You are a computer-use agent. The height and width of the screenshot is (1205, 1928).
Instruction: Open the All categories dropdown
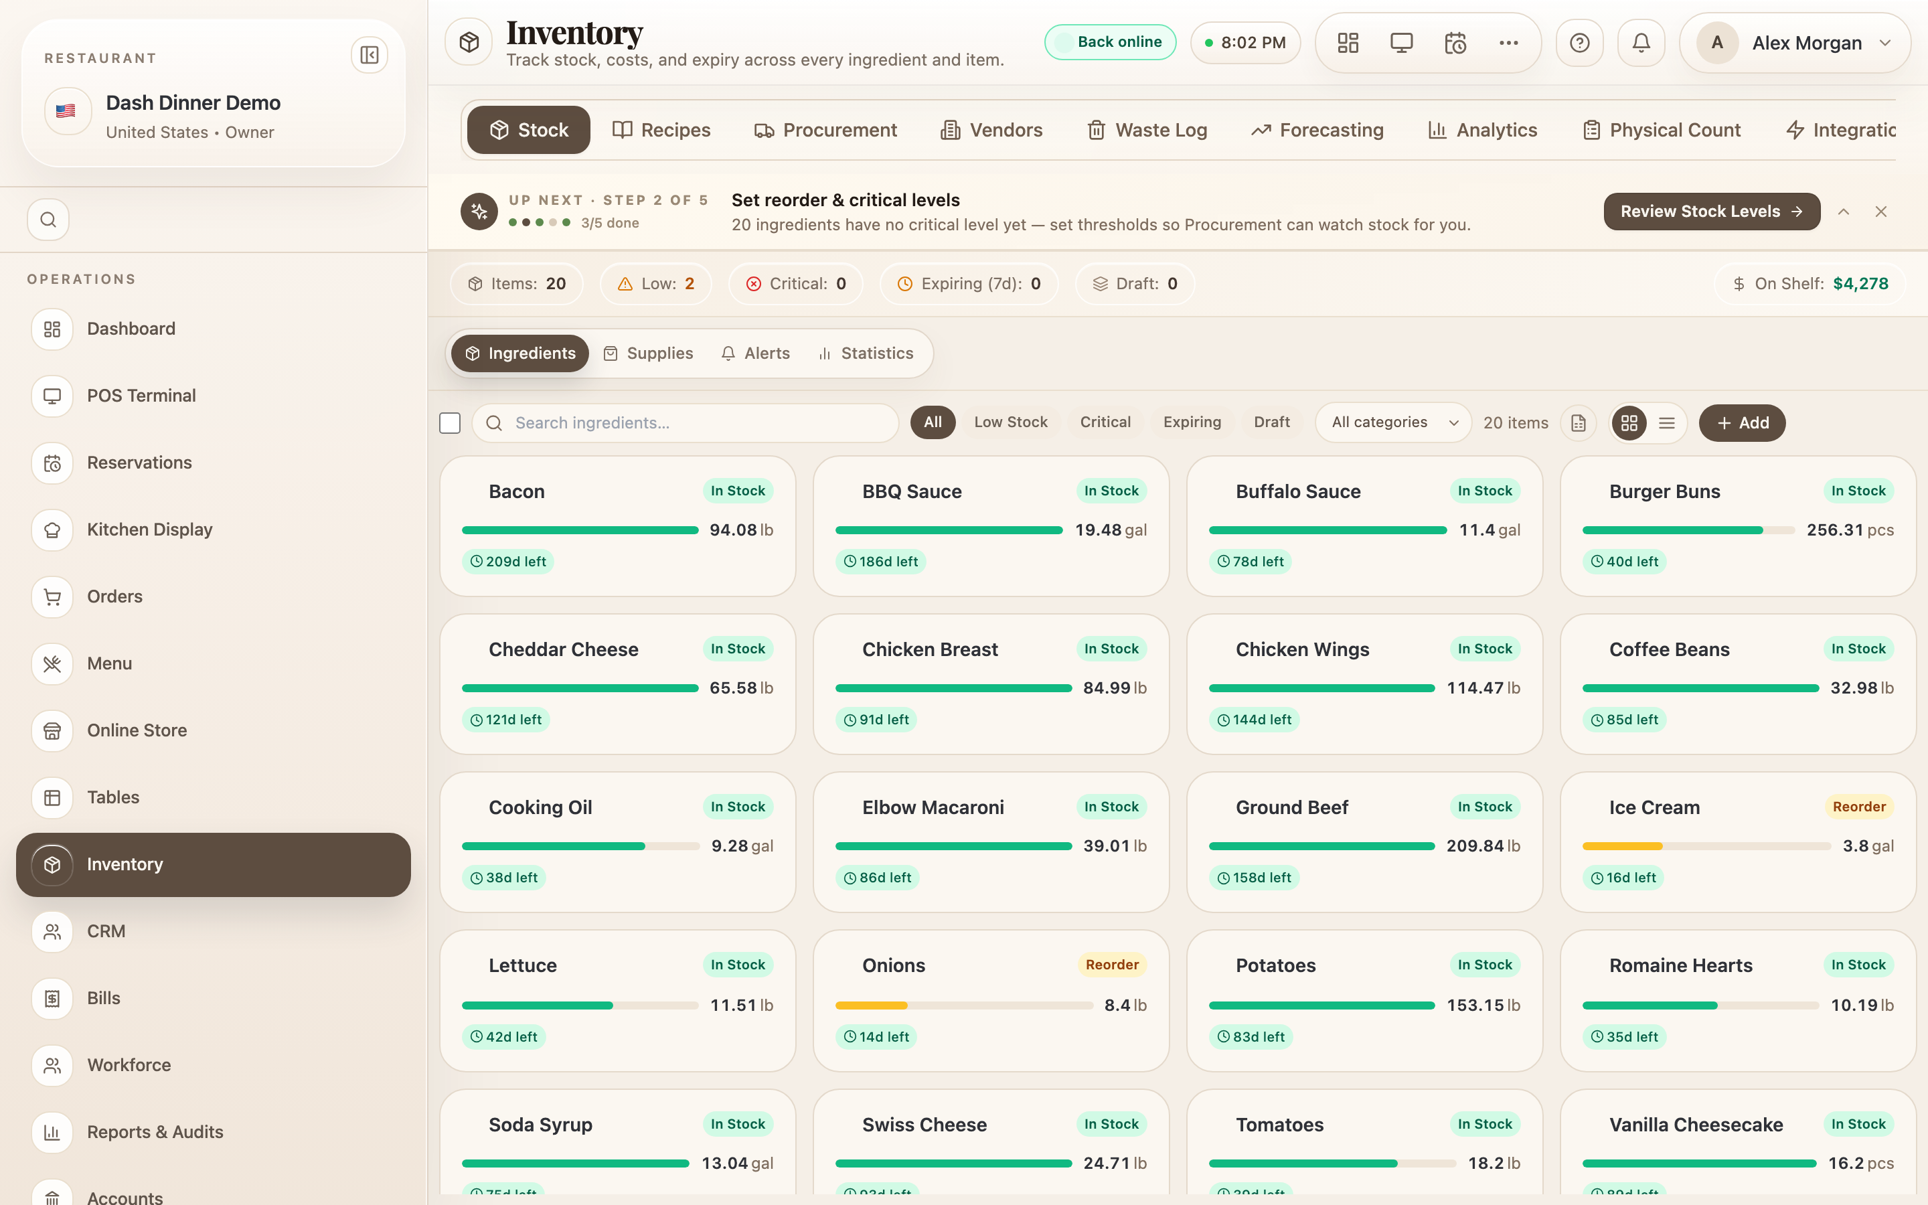(x=1393, y=422)
